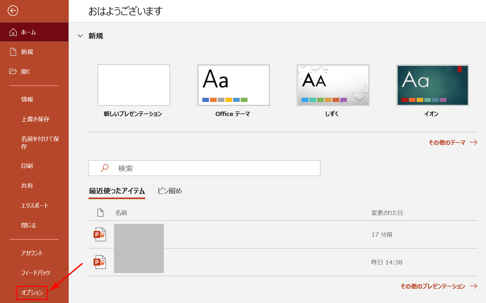
Task: Click arrow beside その他のテーマ
Action: 474,142
